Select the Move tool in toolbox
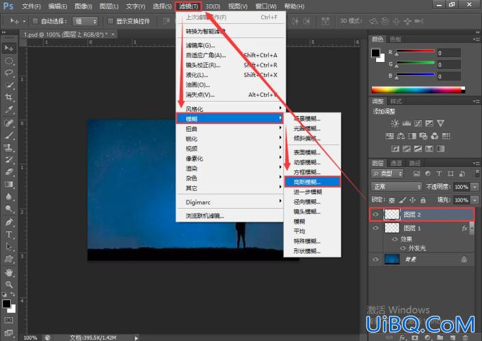Screen dimensions: 482x341 tap(9, 48)
